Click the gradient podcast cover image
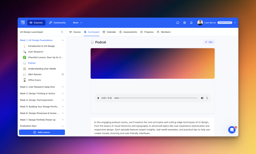This screenshot has height=154, width=256. pyautogui.click(x=153, y=63)
